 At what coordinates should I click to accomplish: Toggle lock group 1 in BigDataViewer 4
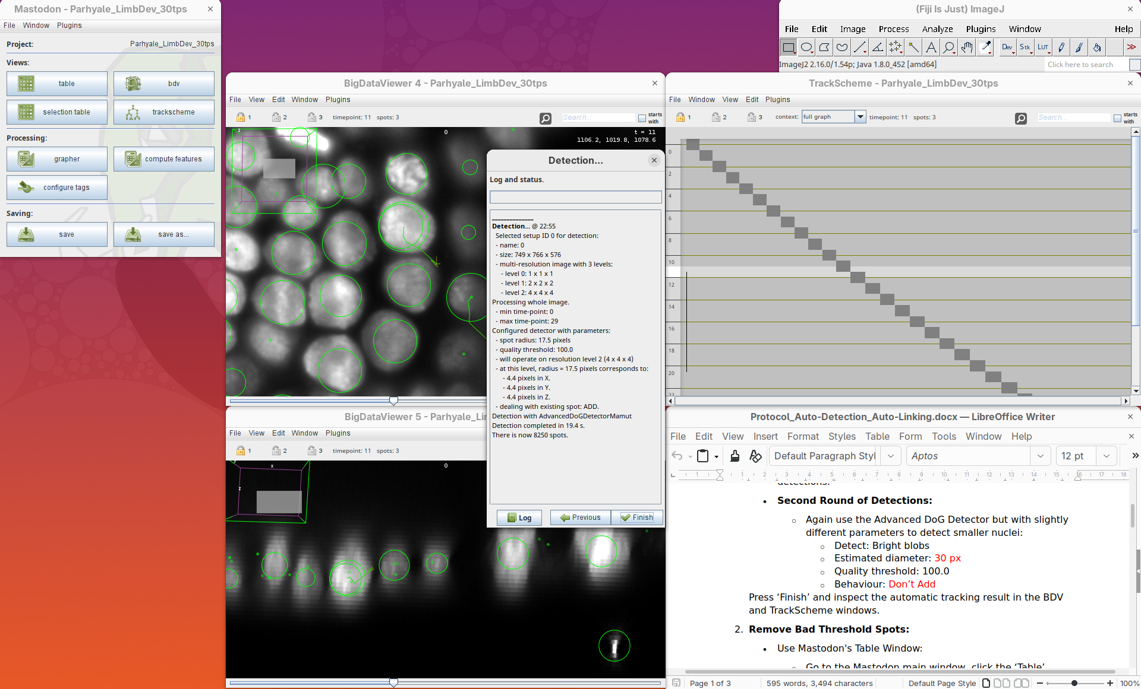pos(241,118)
